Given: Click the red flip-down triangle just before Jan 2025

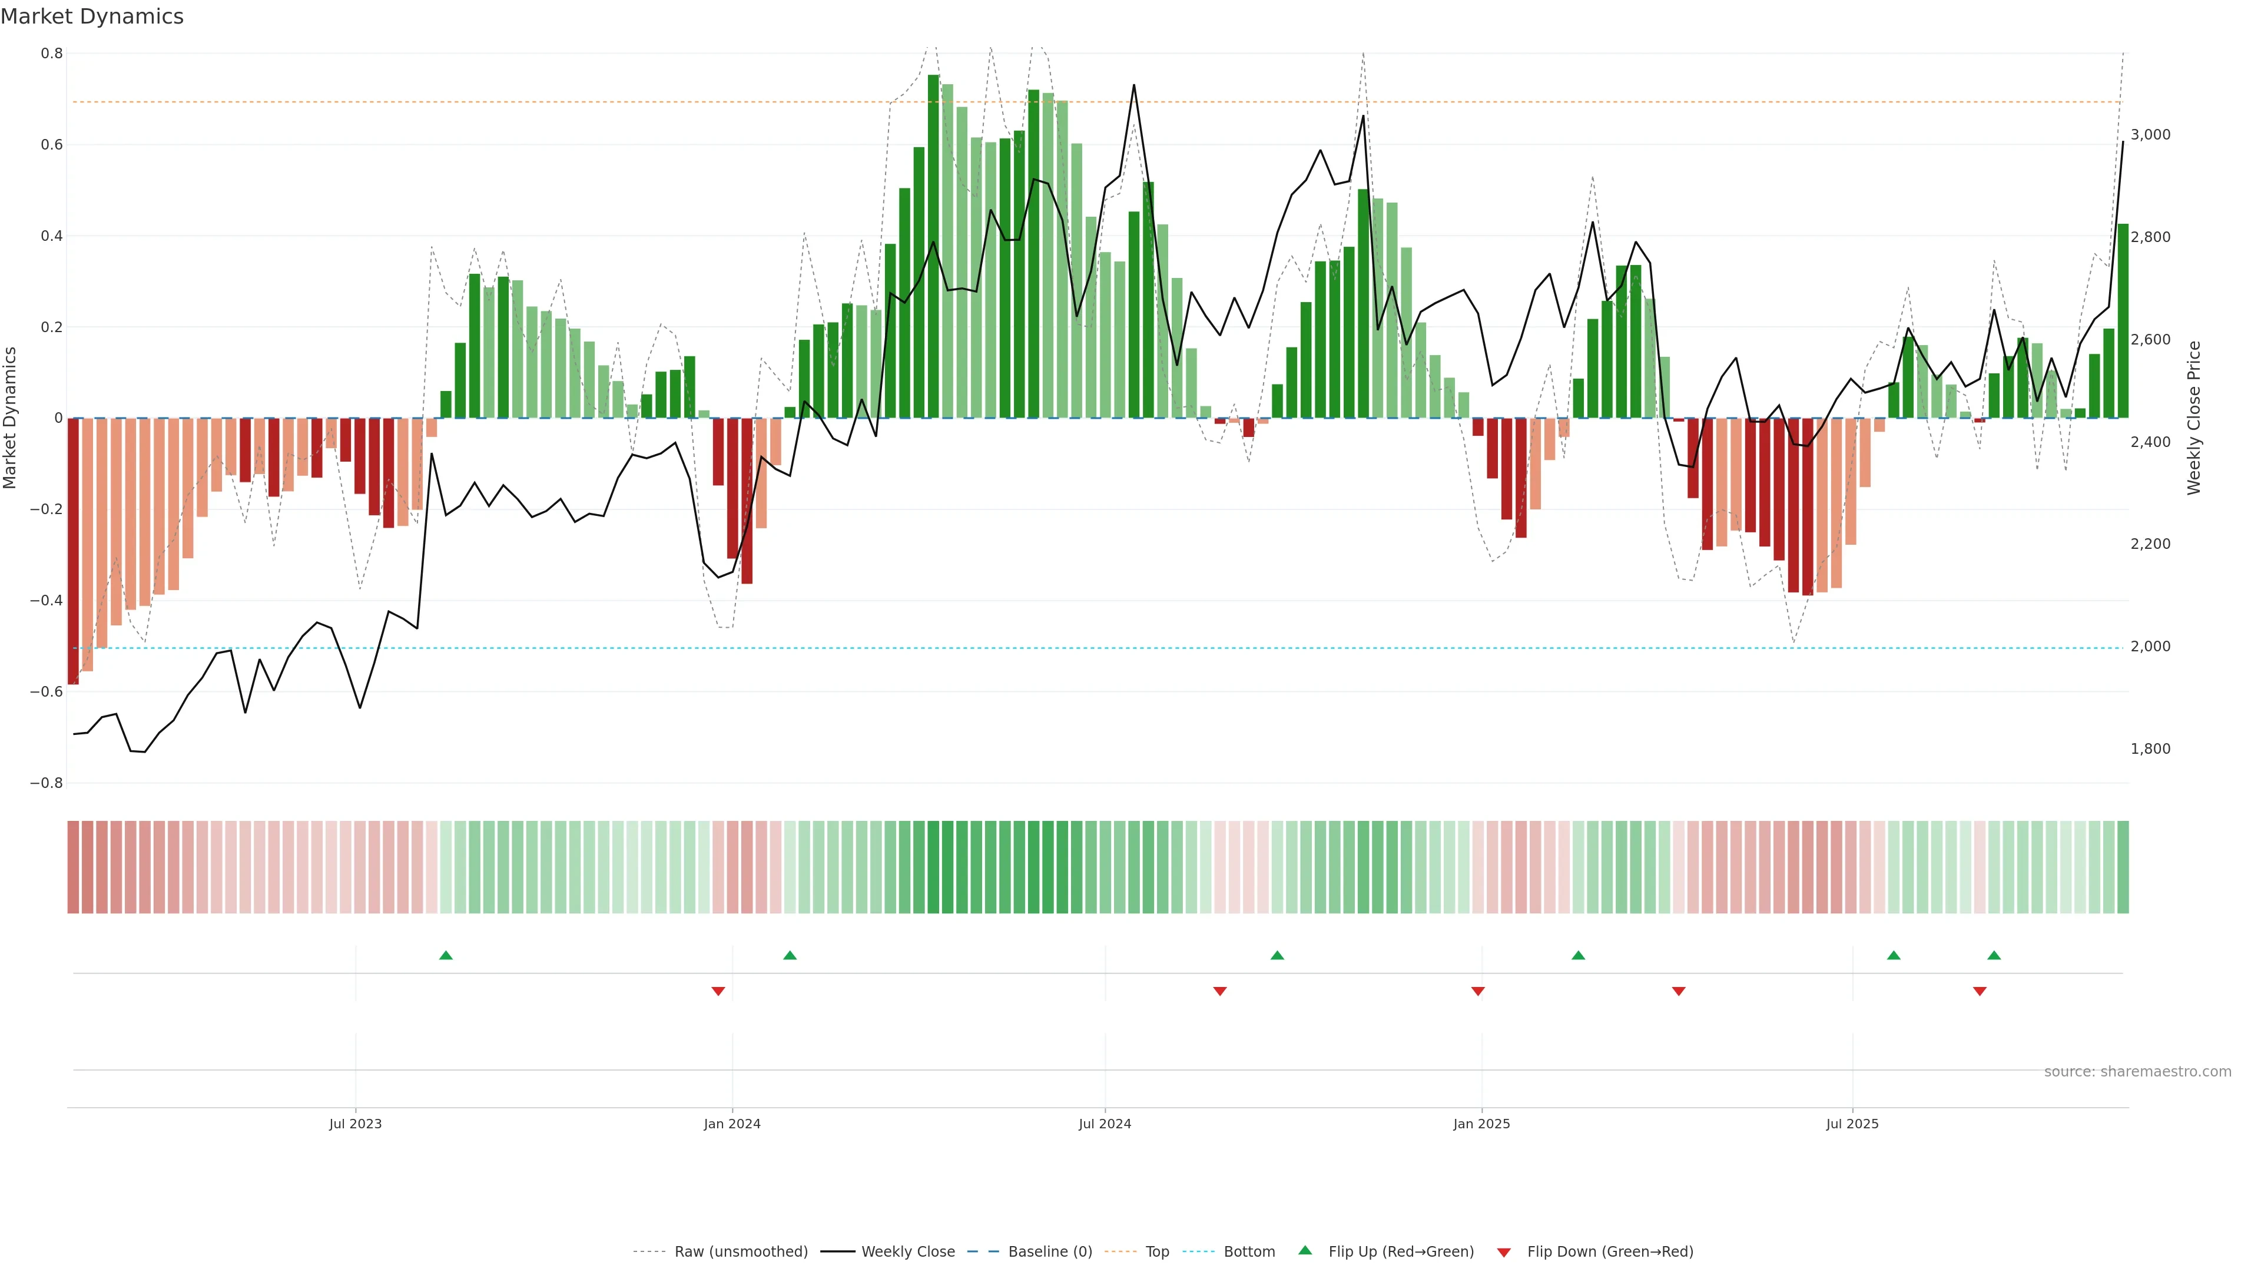Looking at the screenshot, I should pos(1478,991).
